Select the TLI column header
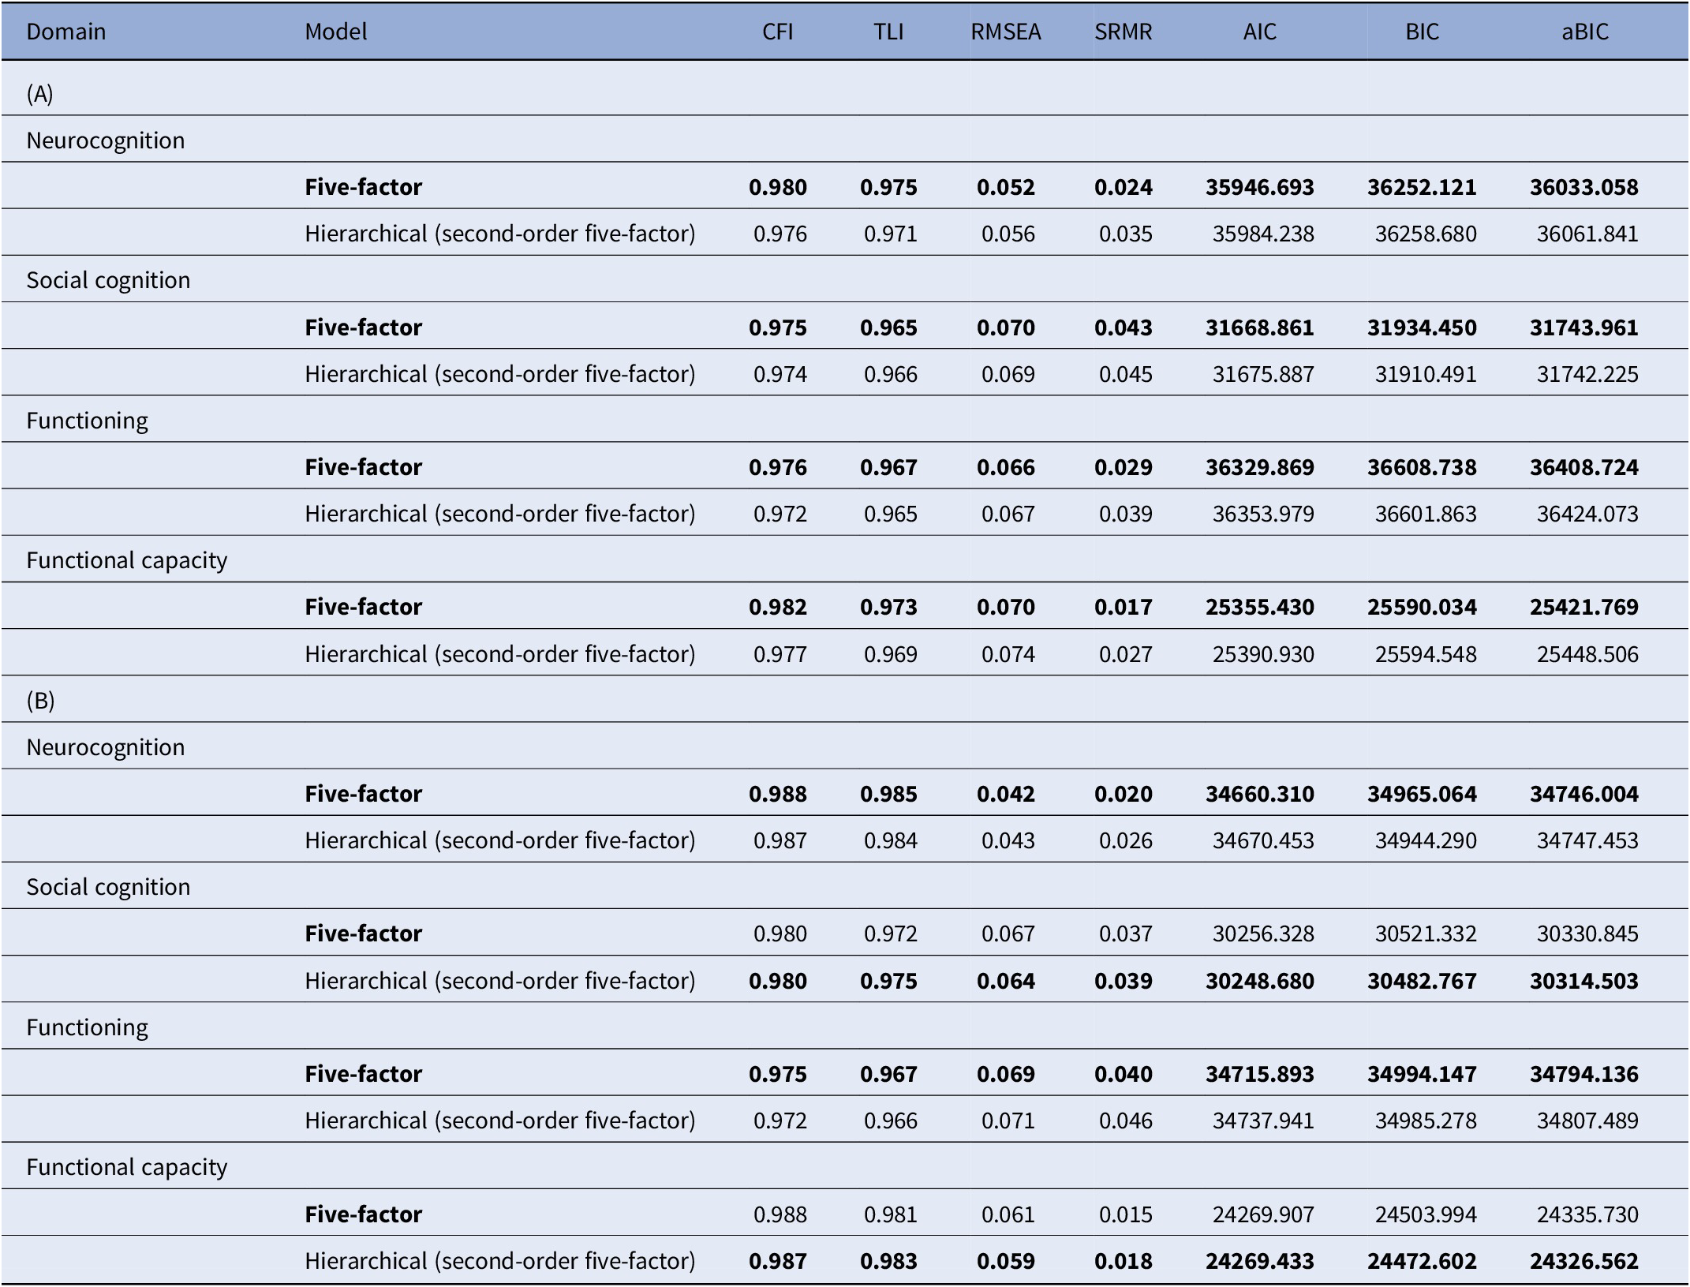The height and width of the screenshot is (1287, 1690). 888,32
